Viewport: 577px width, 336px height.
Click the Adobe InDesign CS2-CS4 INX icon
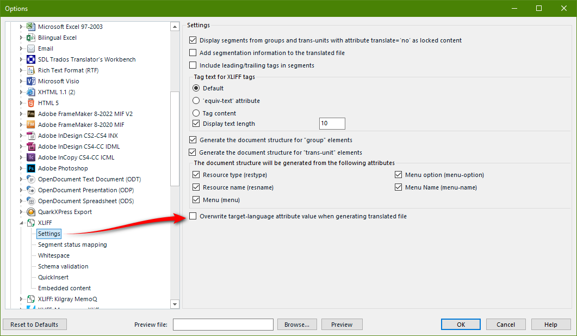pos(32,136)
